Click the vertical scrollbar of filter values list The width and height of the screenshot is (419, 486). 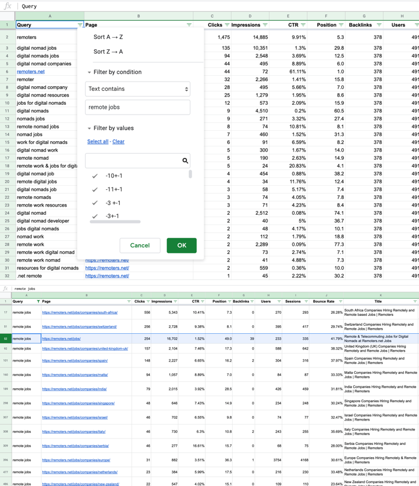tap(190, 174)
